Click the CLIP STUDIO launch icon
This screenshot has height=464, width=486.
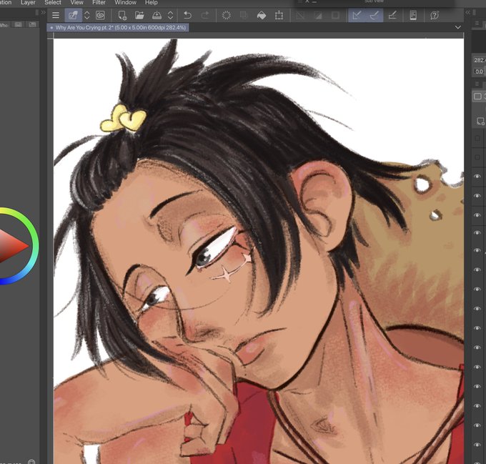point(73,15)
